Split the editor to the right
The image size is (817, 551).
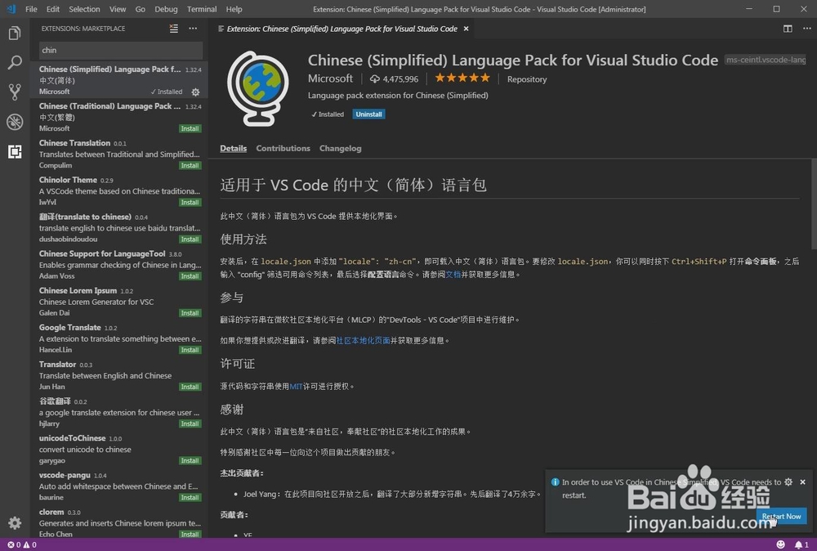788,29
